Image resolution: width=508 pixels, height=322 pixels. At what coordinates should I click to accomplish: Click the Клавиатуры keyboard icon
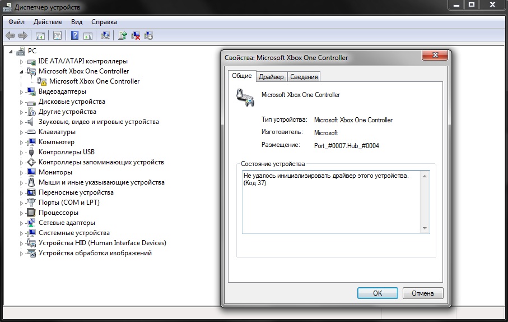point(31,132)
